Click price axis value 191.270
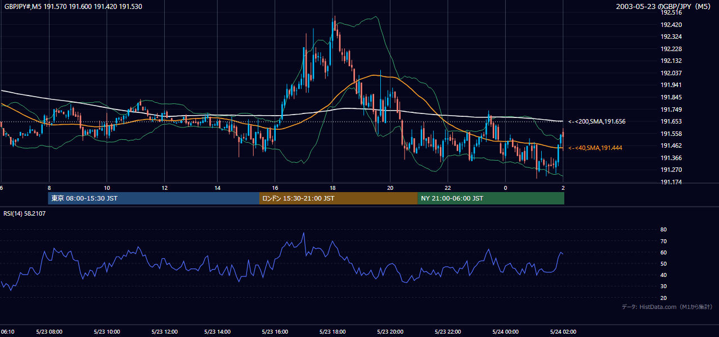Image resolution: width=719 pixels, height=337 pixels. pyautogui.click(x=671, y=170)
